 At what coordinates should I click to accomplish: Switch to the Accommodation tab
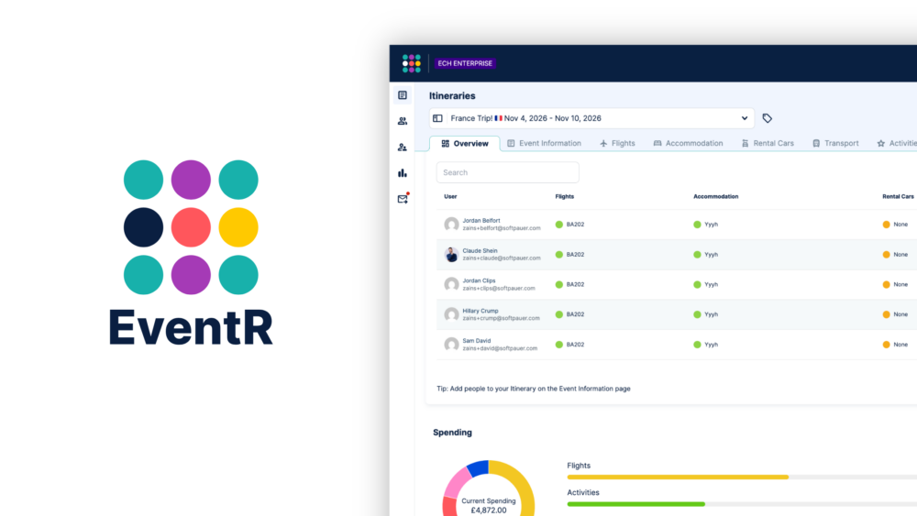pyautogui.click(x=689, y=143)
